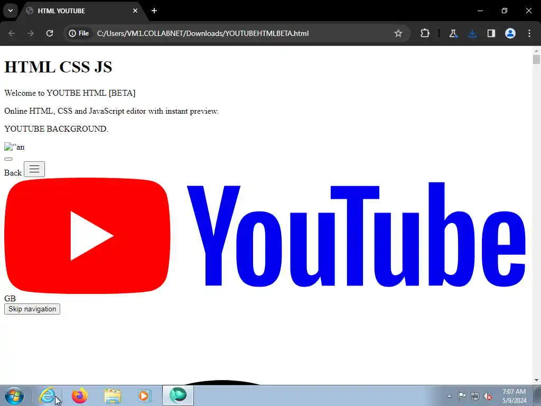Click the address bar URL
The image size is (541, 406).
[203, 33]
